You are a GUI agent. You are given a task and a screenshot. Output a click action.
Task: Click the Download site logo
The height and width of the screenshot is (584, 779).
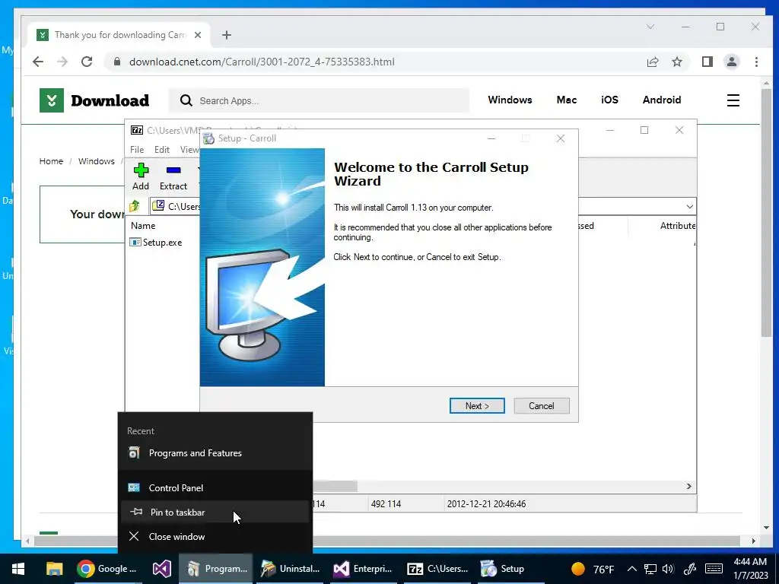[x=94, y=100]
